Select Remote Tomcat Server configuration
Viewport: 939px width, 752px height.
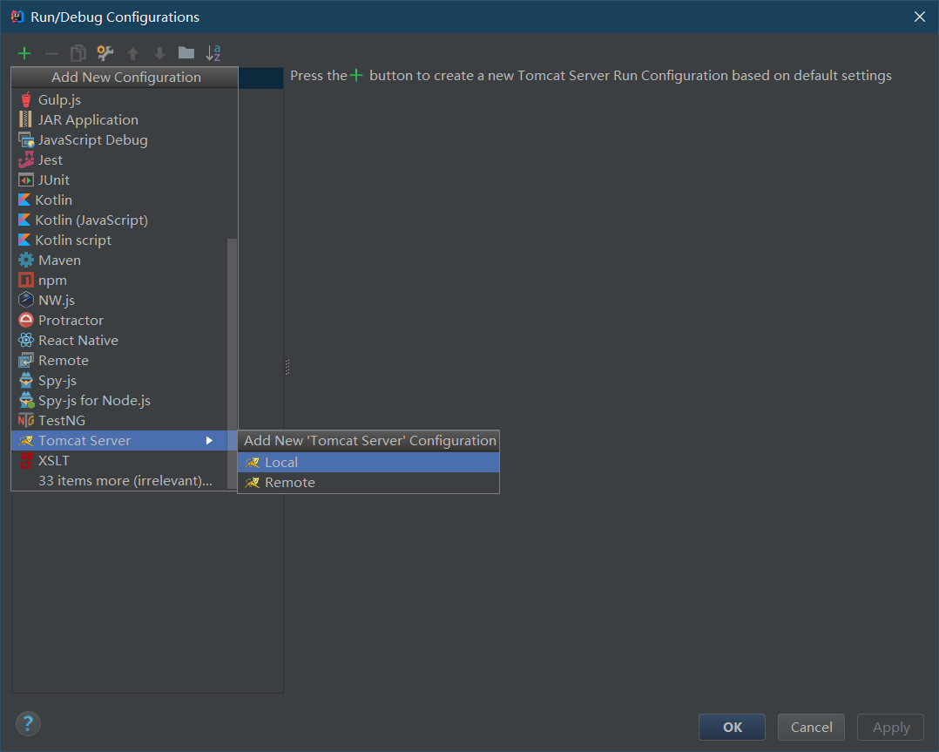click(x=368, y=483)
